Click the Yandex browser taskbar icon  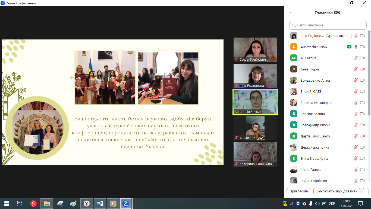click(x=87, y=203)
